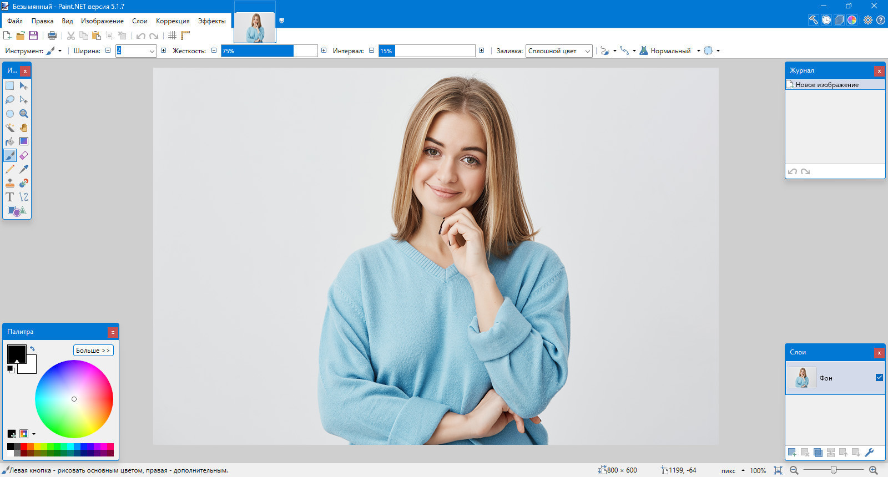Click the Больше >> button in palette
The height and width of the screenshot is (477, 888).
pos(93,351)
